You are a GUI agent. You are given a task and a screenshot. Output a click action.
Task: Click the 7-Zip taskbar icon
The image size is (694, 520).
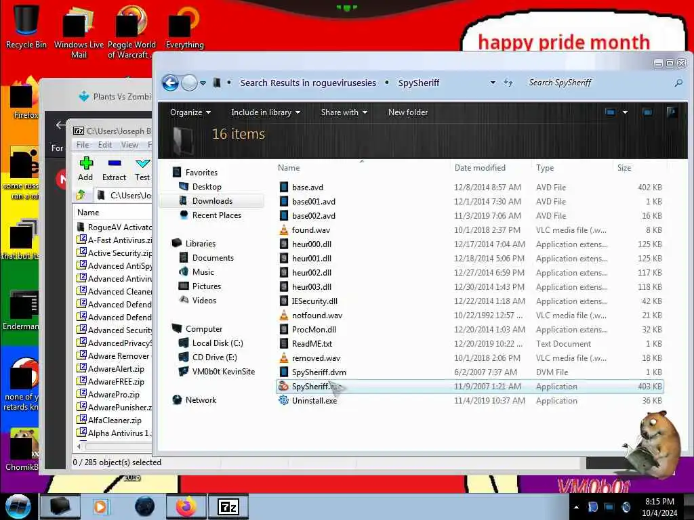tap(228, 506)
